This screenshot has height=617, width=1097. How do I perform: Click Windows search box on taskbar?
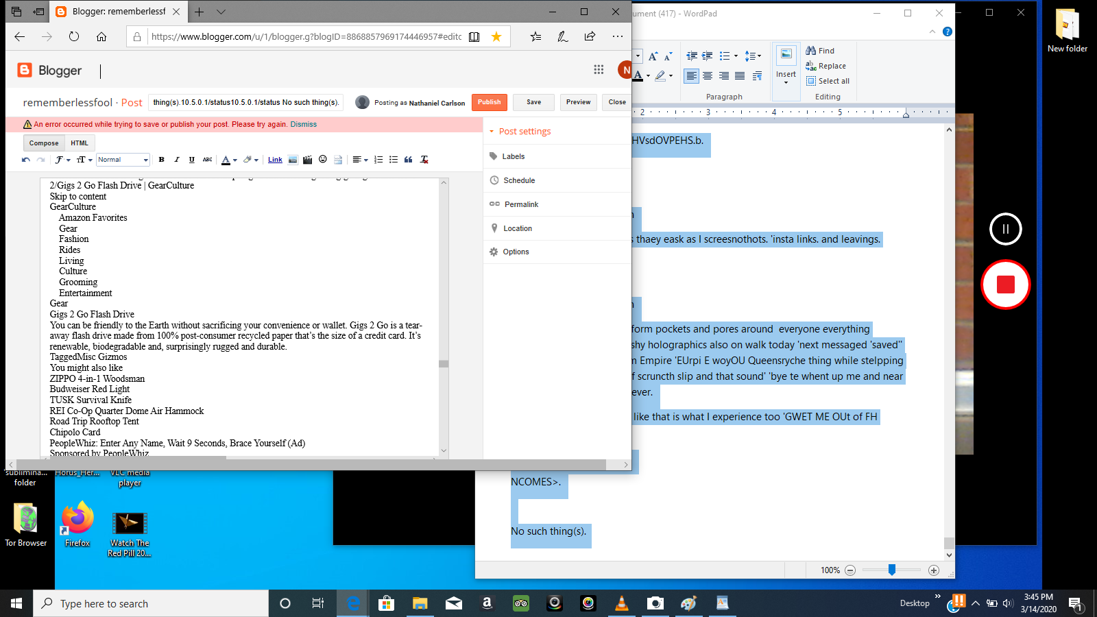pos(151,603)
